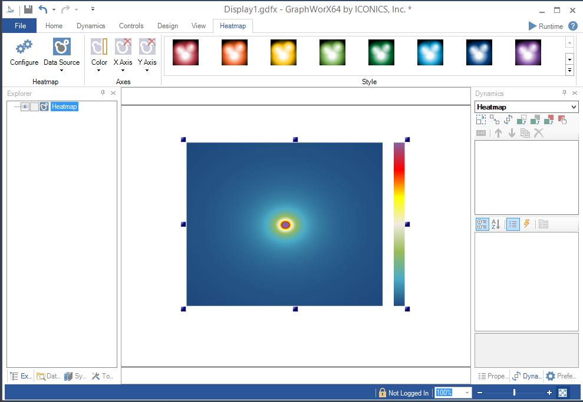
Task: Open the zoom percentage dropdown
Action: click(467, 393)
